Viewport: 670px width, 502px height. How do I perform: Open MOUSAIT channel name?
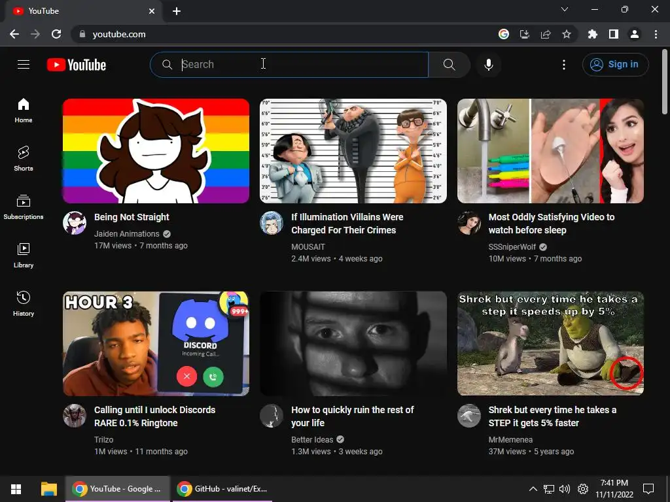(x=308, y=246)
